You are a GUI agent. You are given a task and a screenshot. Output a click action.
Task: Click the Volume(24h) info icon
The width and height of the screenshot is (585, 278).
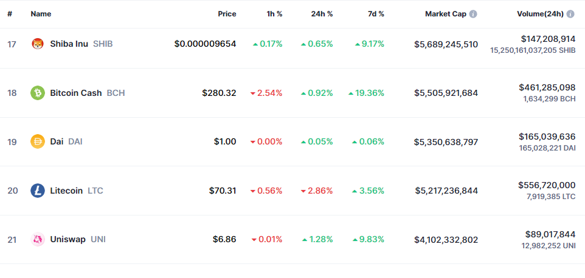tap(571, 13)
